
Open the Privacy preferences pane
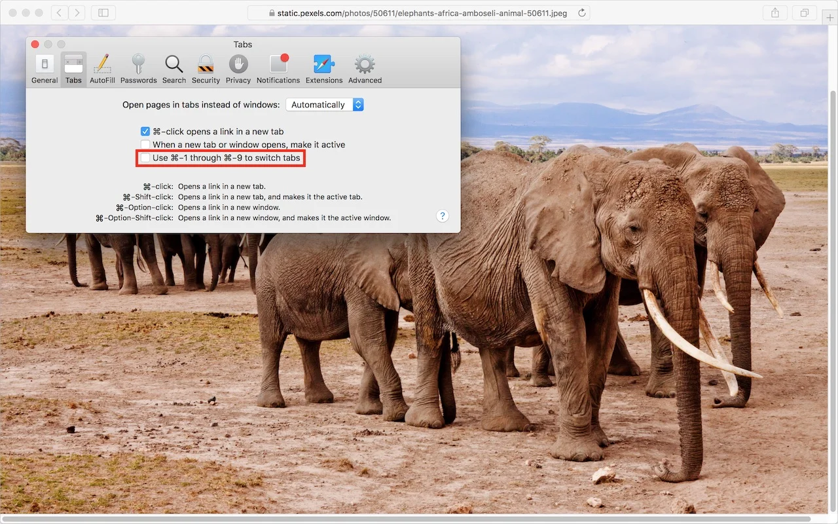[238, 69]
